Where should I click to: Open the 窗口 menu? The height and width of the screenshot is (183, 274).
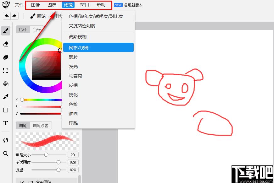point(85,5)
